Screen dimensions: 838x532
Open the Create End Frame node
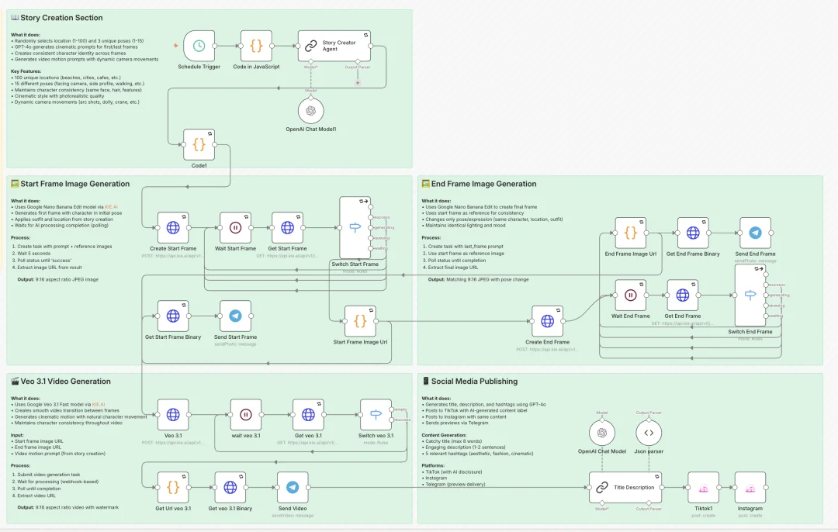point(547,321)
